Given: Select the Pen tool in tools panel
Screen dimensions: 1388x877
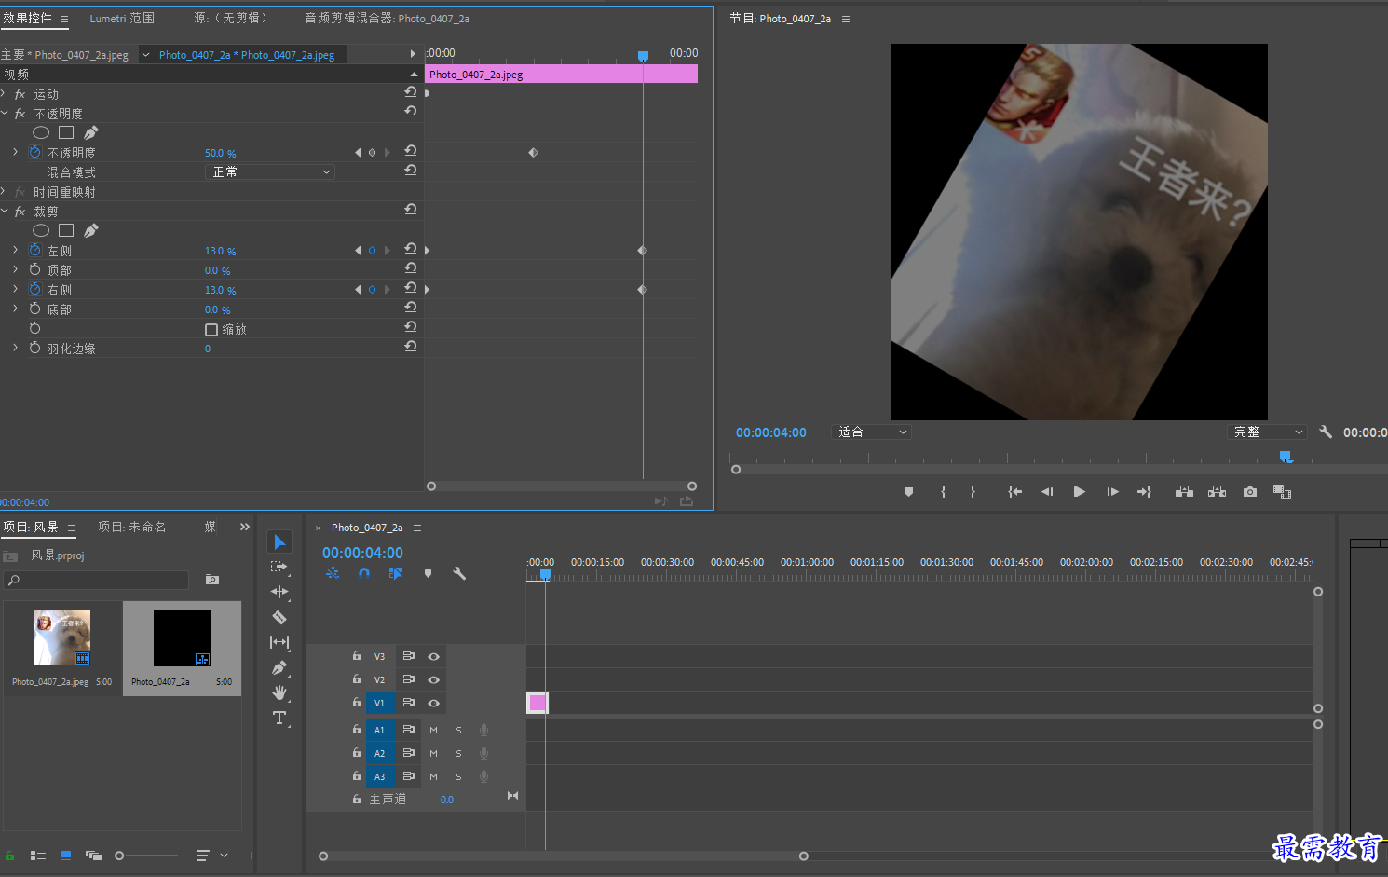Looking at the screenshot, I should coord(279,667).
